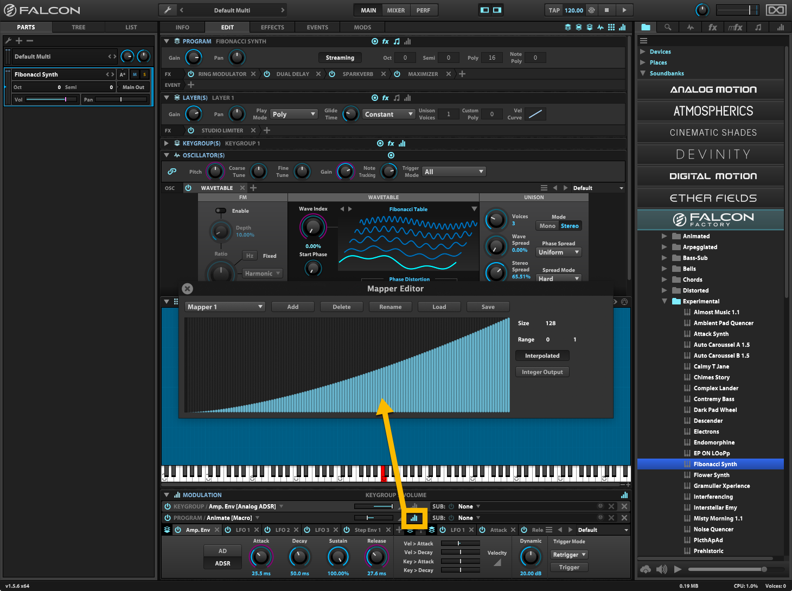Open the browser search magnifier tab

coord(668,27)
